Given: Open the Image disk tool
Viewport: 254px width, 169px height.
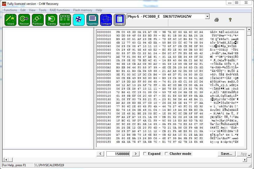Looking at the screenshot, I should 65,20.
